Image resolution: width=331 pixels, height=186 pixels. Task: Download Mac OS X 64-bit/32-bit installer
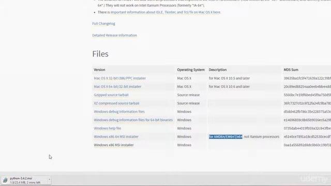117,87
